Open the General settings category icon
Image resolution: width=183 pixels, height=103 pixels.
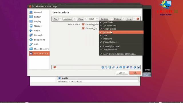[31, 12]
